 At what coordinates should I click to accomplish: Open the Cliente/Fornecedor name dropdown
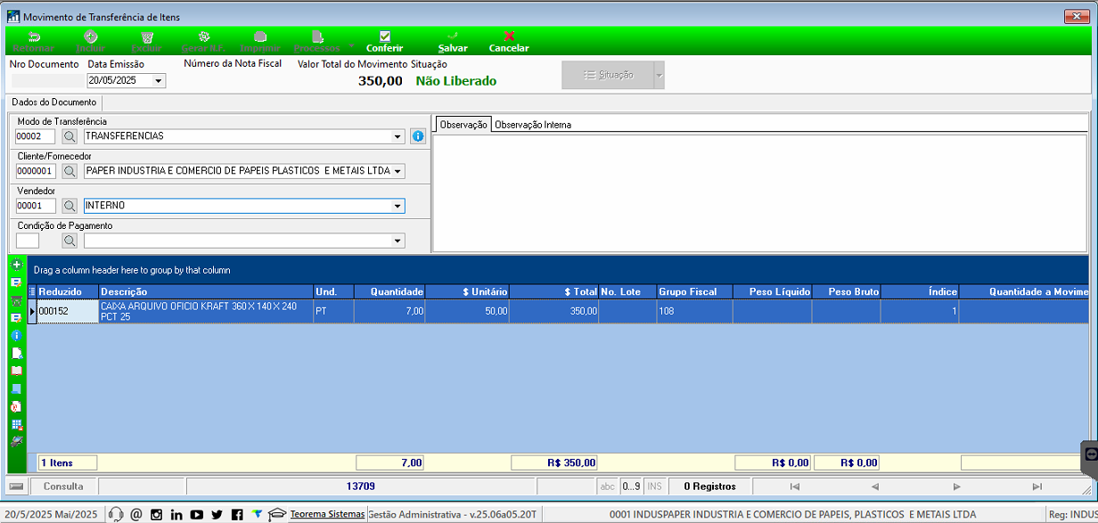pyautogui.click(x=397, y=171)
